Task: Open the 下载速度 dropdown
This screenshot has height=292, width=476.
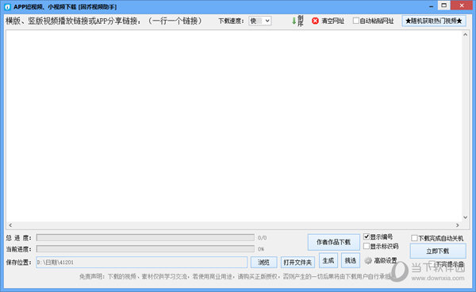Action: click(260, 21)
